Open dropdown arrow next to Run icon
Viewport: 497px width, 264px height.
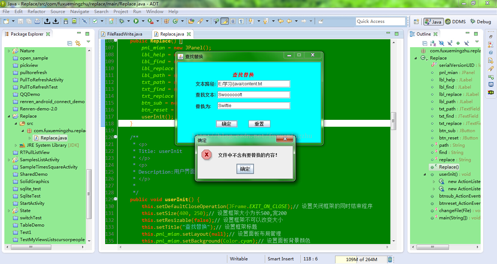pos(143,21)
